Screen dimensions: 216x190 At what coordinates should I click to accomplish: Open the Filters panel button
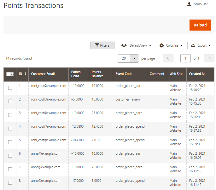[102, 45]
